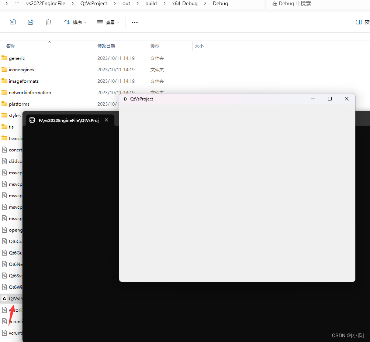Sort by 修改日期 column header
Screen dimensions: 370x342
[106, 46]
